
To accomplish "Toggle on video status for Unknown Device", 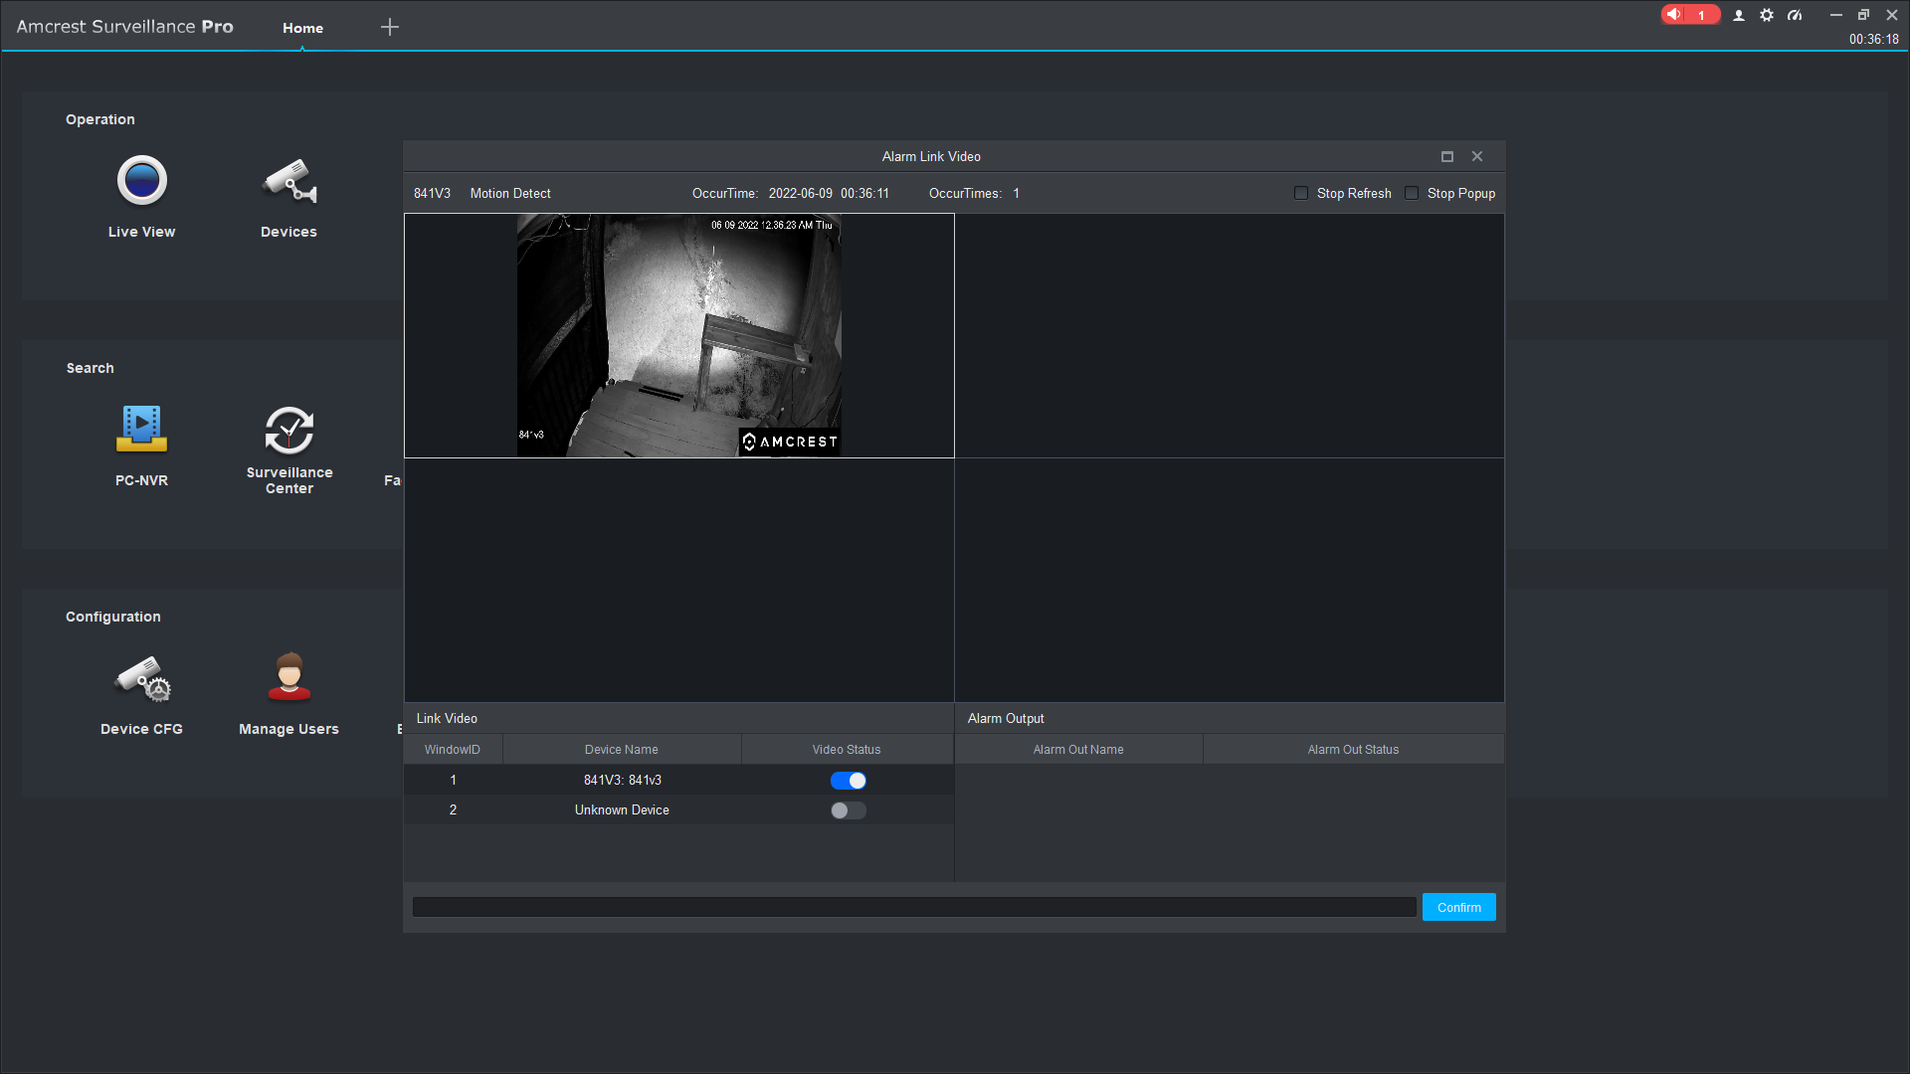I will click(849, 810).
